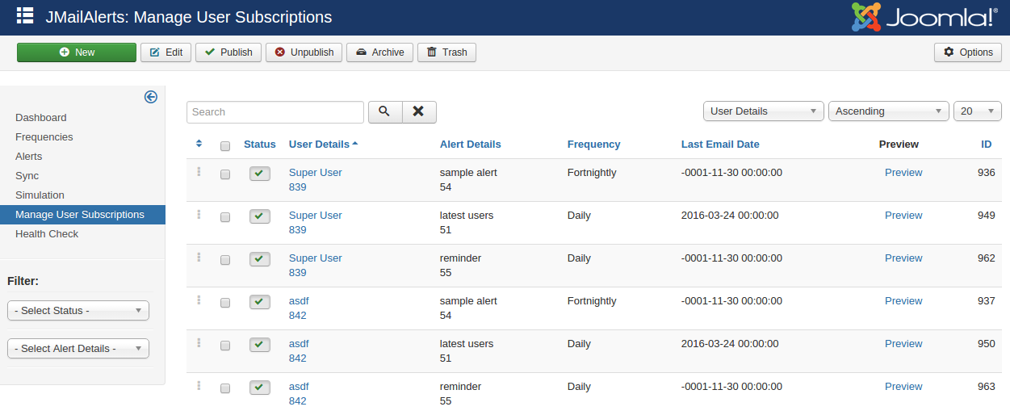The width and height of the screenshot is (1010, 415).
Task: Click the Unpublish toolbar button
Action: 304,52
